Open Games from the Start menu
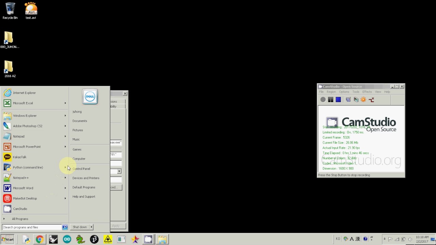 tap(77, 149)
